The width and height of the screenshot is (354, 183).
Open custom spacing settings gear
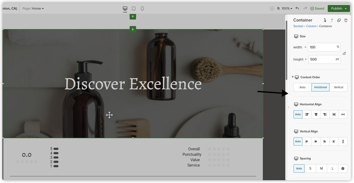pyautogui.click(x=343, y=169)
